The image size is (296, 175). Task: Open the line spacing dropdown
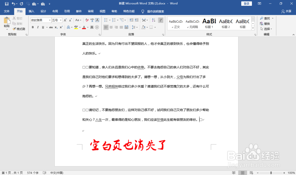(x=134, y=27)
